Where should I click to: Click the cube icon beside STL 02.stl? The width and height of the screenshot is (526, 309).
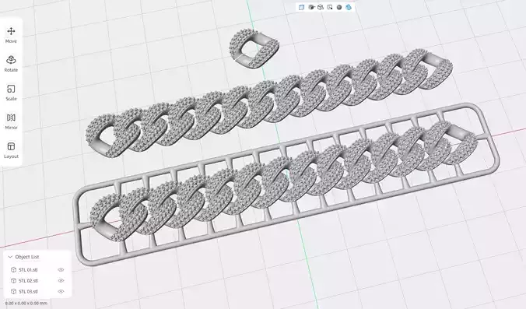click(13, 280)
